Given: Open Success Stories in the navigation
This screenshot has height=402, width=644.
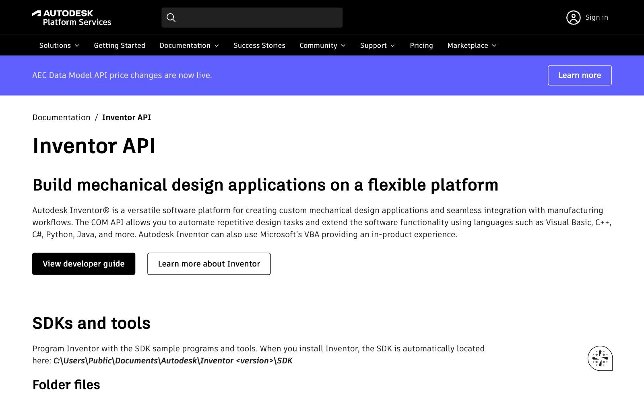Looking at the screenshot, I should click(259, 45).
